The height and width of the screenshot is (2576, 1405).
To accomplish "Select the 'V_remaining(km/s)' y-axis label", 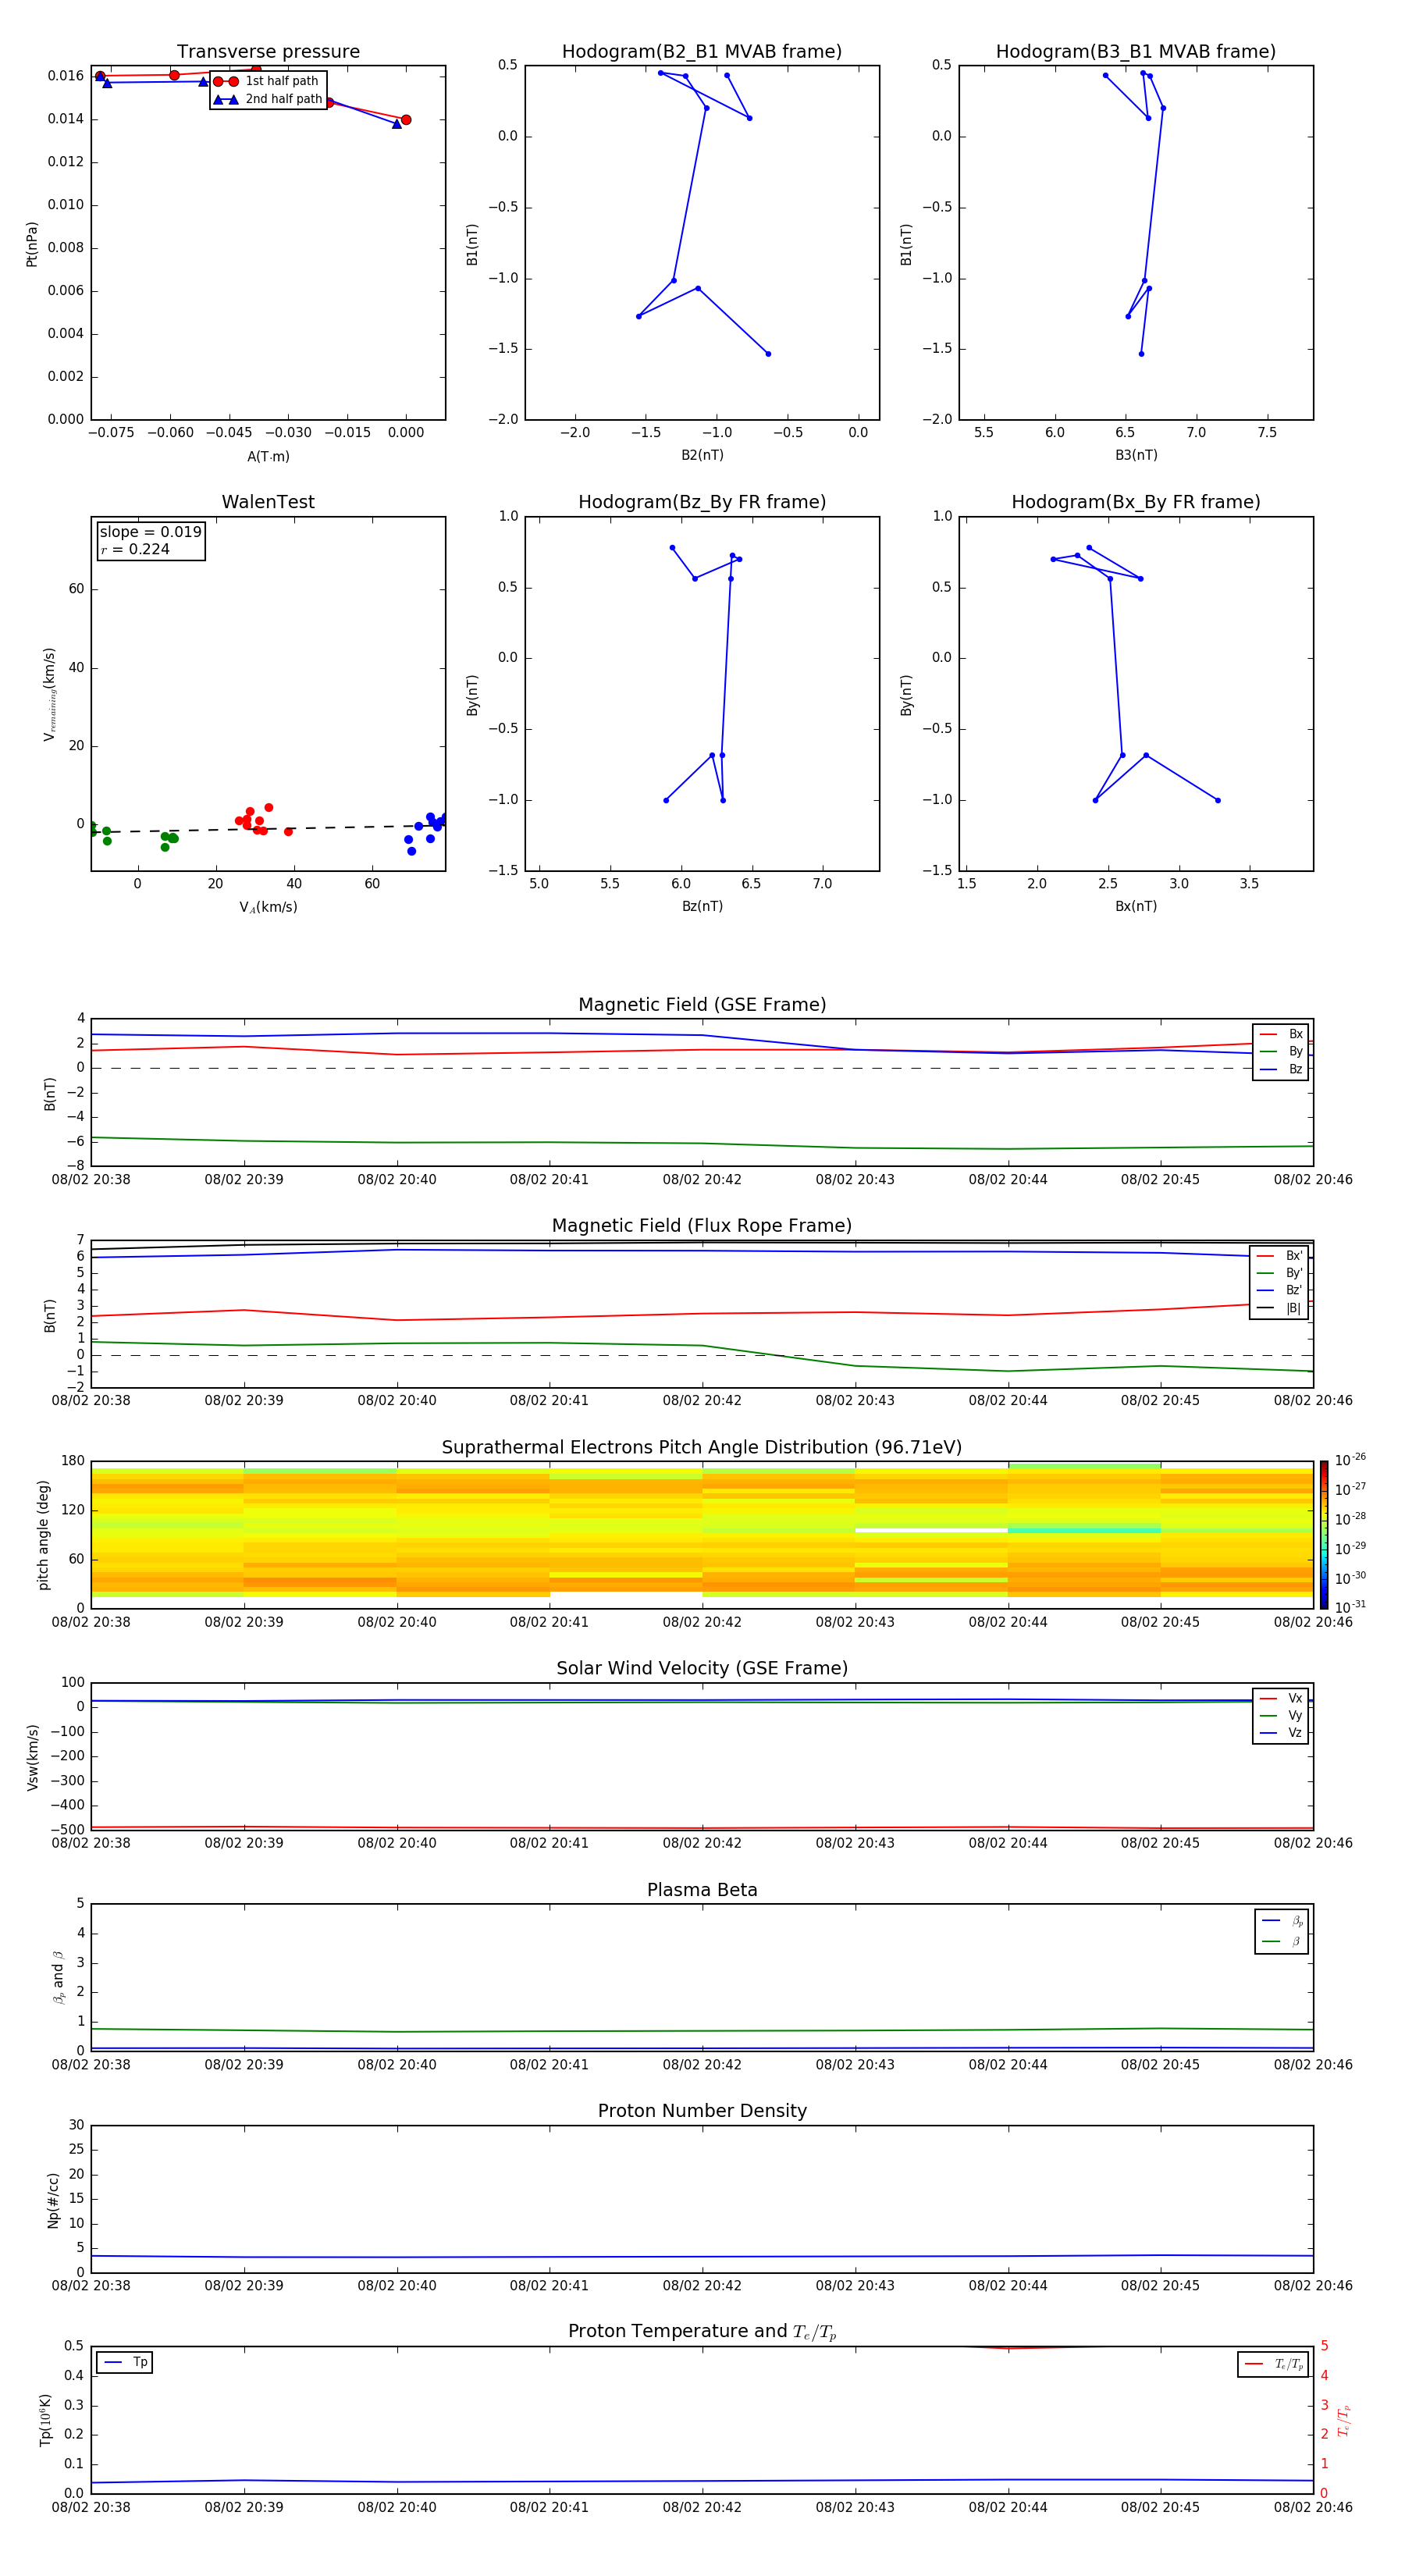I will [x=49, y=694].
